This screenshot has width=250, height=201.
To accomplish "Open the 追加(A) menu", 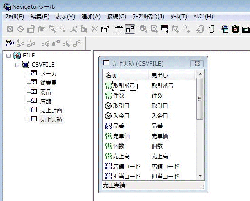I will pos(91,17).
